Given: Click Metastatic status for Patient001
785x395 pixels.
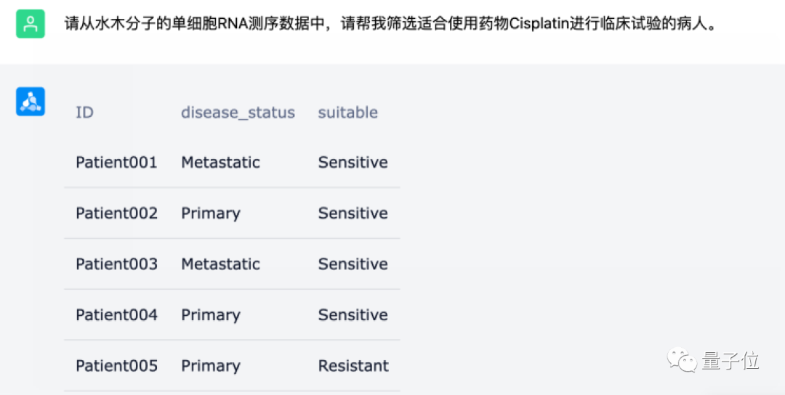Looking at the screenshot, I should coord(220,163).
